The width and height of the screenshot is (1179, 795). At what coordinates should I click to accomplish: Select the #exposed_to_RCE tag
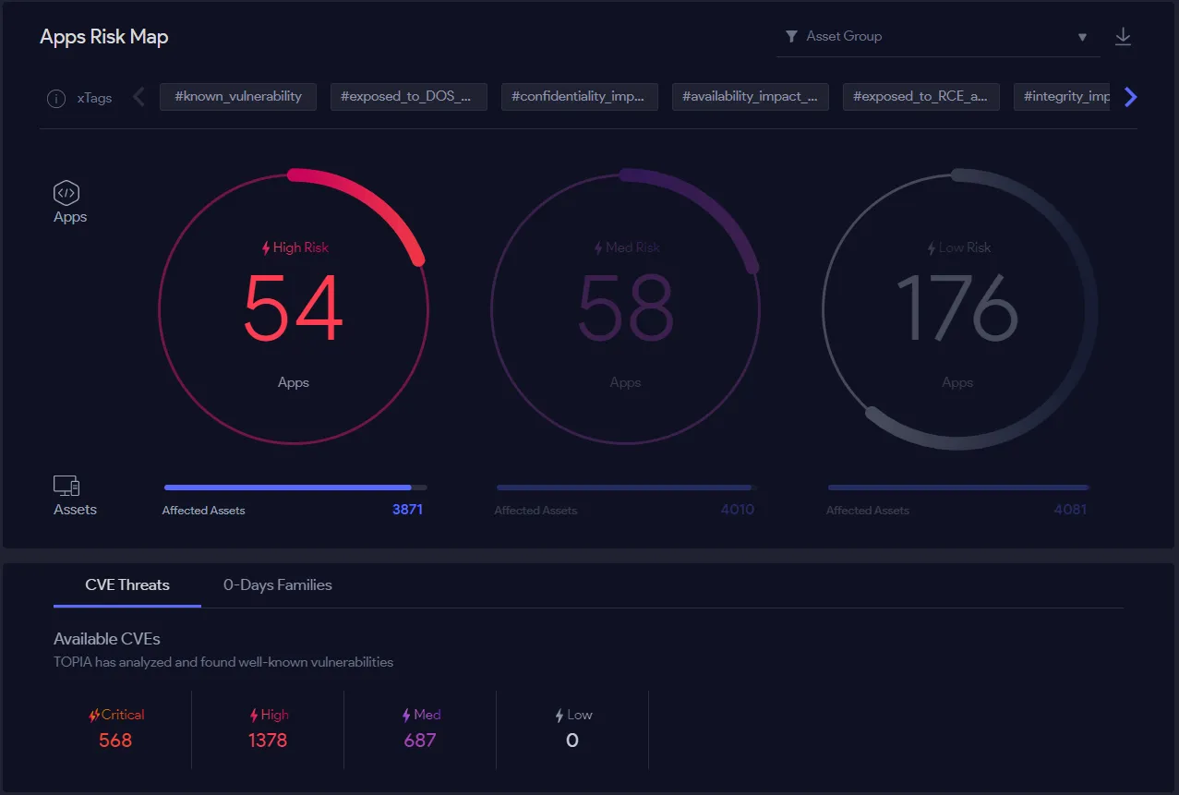tap(920, 97)
